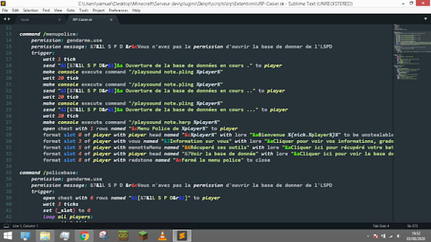
Task: Open VLC media player from taskbar
Action: click(x=162, y=236)
